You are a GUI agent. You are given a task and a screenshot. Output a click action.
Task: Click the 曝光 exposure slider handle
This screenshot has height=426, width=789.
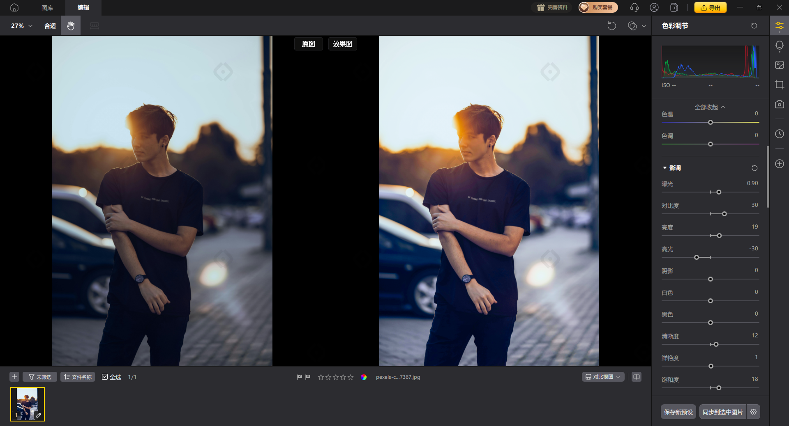click(719, 192)
